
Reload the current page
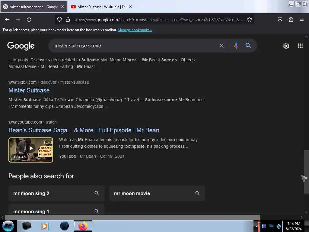tap(29, 20)
